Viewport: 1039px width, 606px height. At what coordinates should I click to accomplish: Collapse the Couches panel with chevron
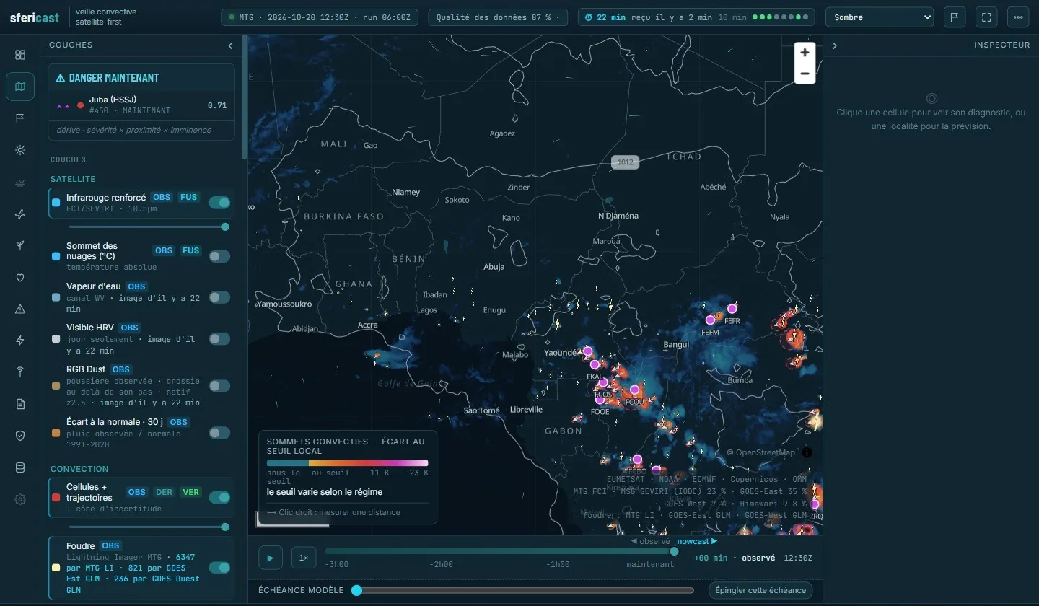point(230,45)
